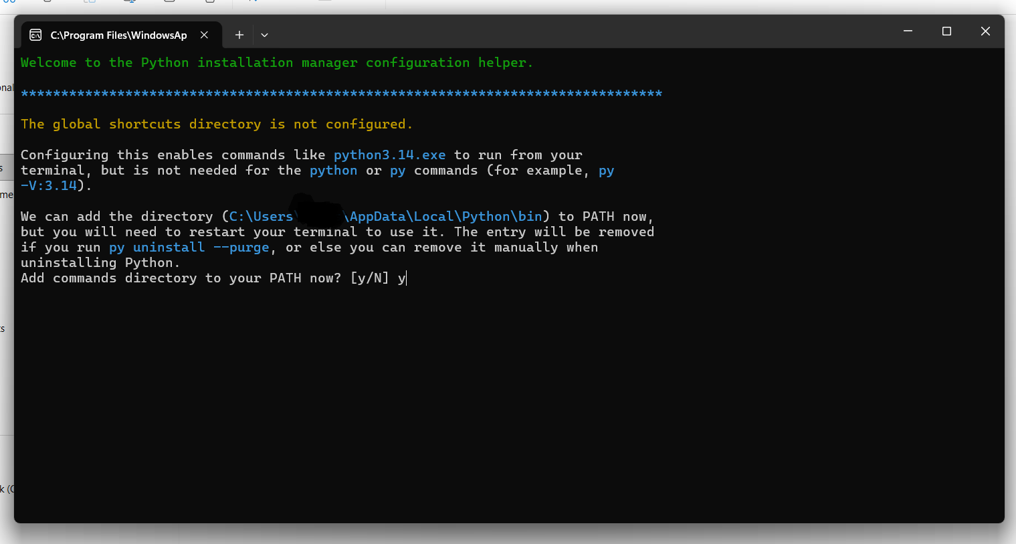Click the warning 'global shortcuts directory is not configured'
This screenshot has height=544, width=1016.
tap(217, 124)
